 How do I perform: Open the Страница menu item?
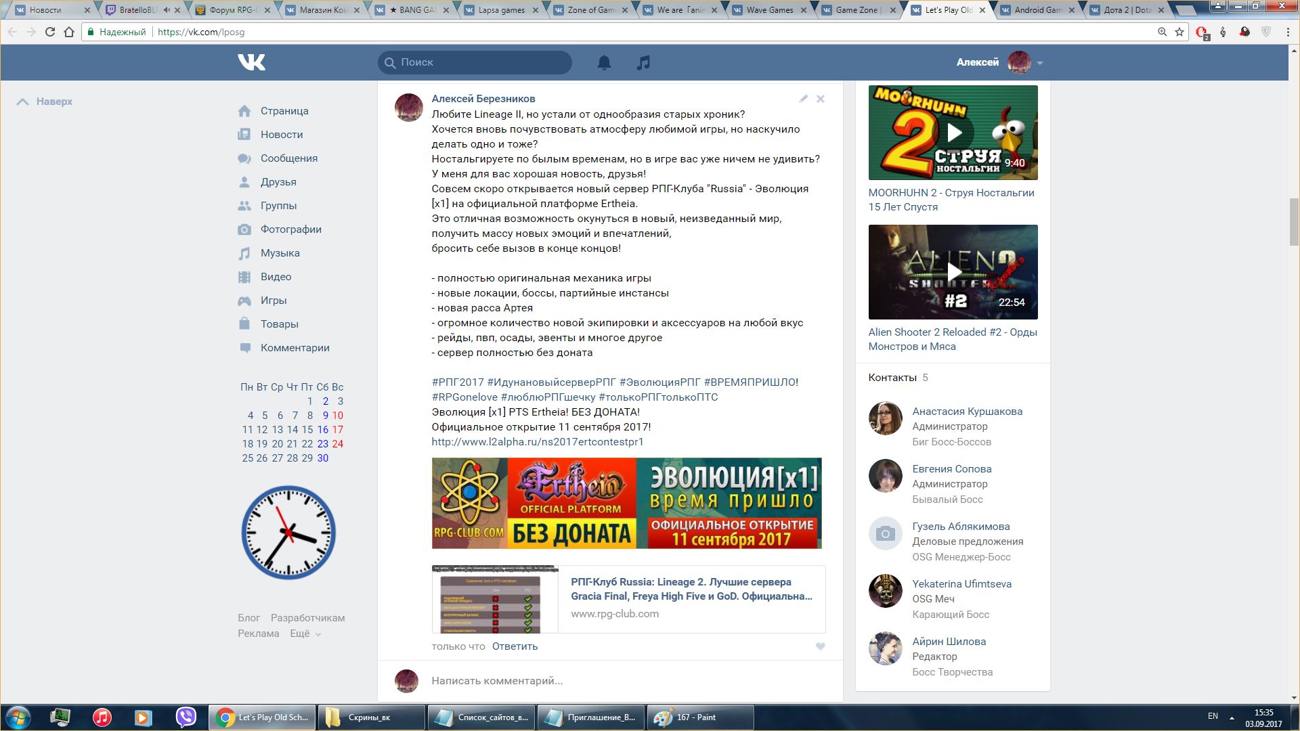coord(284,111)
